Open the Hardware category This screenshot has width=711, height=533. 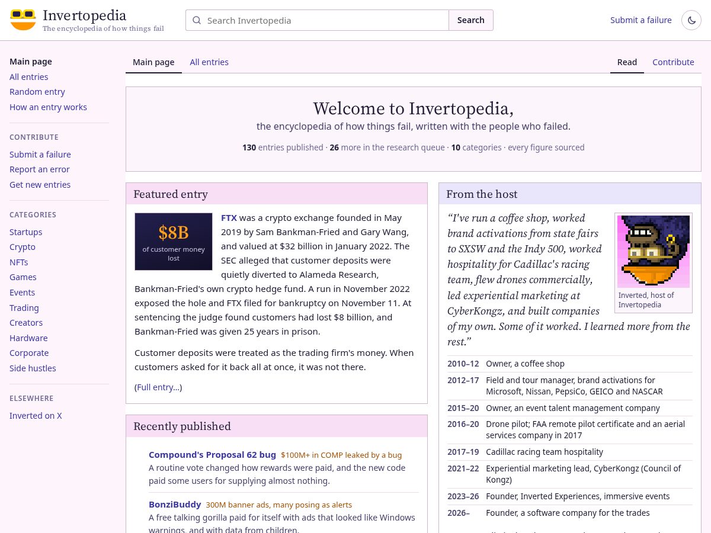tap(28, 338)
